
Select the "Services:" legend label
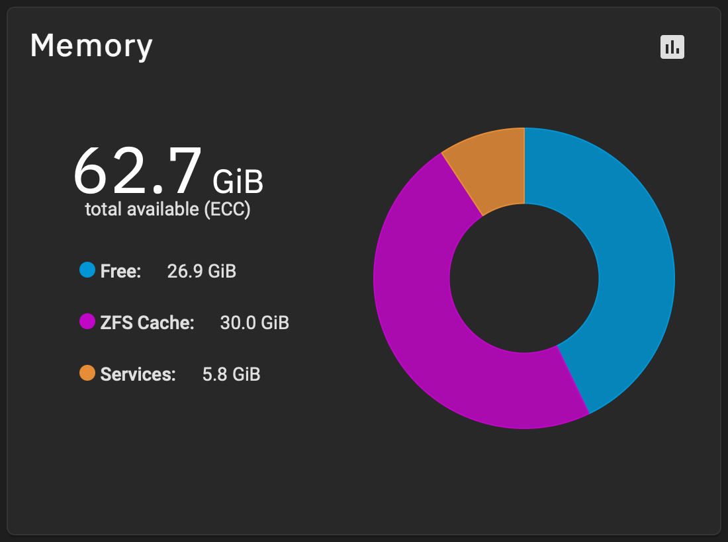[x=138, y=374]
